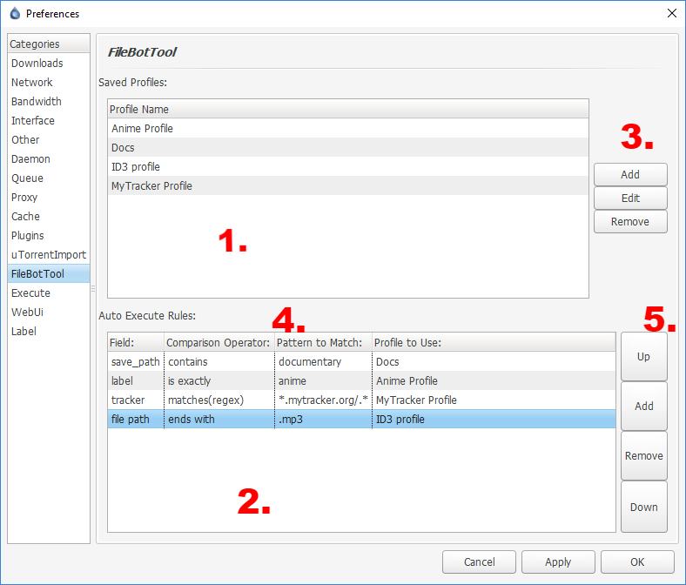Select the Anime Profile saved profile
The height and width of the screenshot is (585, 686).
pyautogui.click(x=348, y=129)
